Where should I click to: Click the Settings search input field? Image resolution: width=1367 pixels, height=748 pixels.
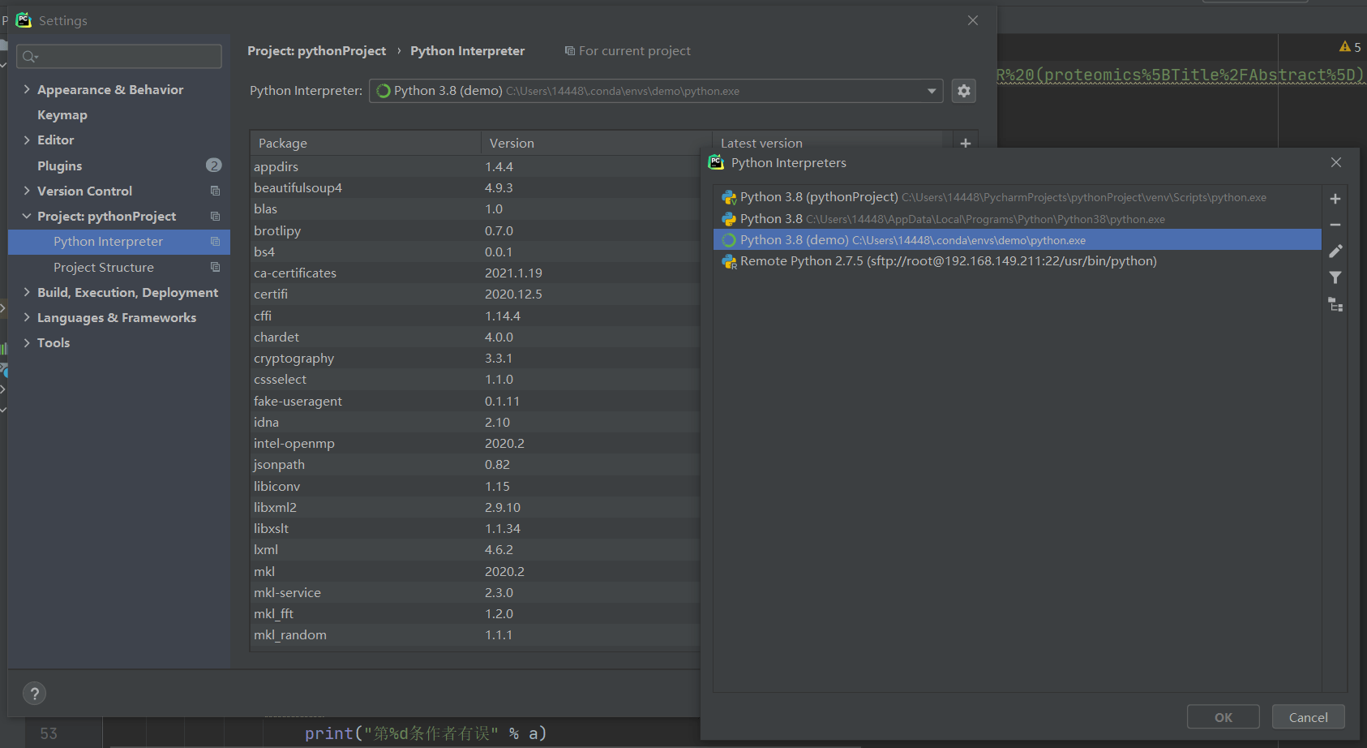coord(119,56)
